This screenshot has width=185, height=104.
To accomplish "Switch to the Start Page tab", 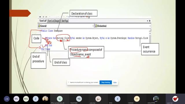I will [x=65, y=21].
